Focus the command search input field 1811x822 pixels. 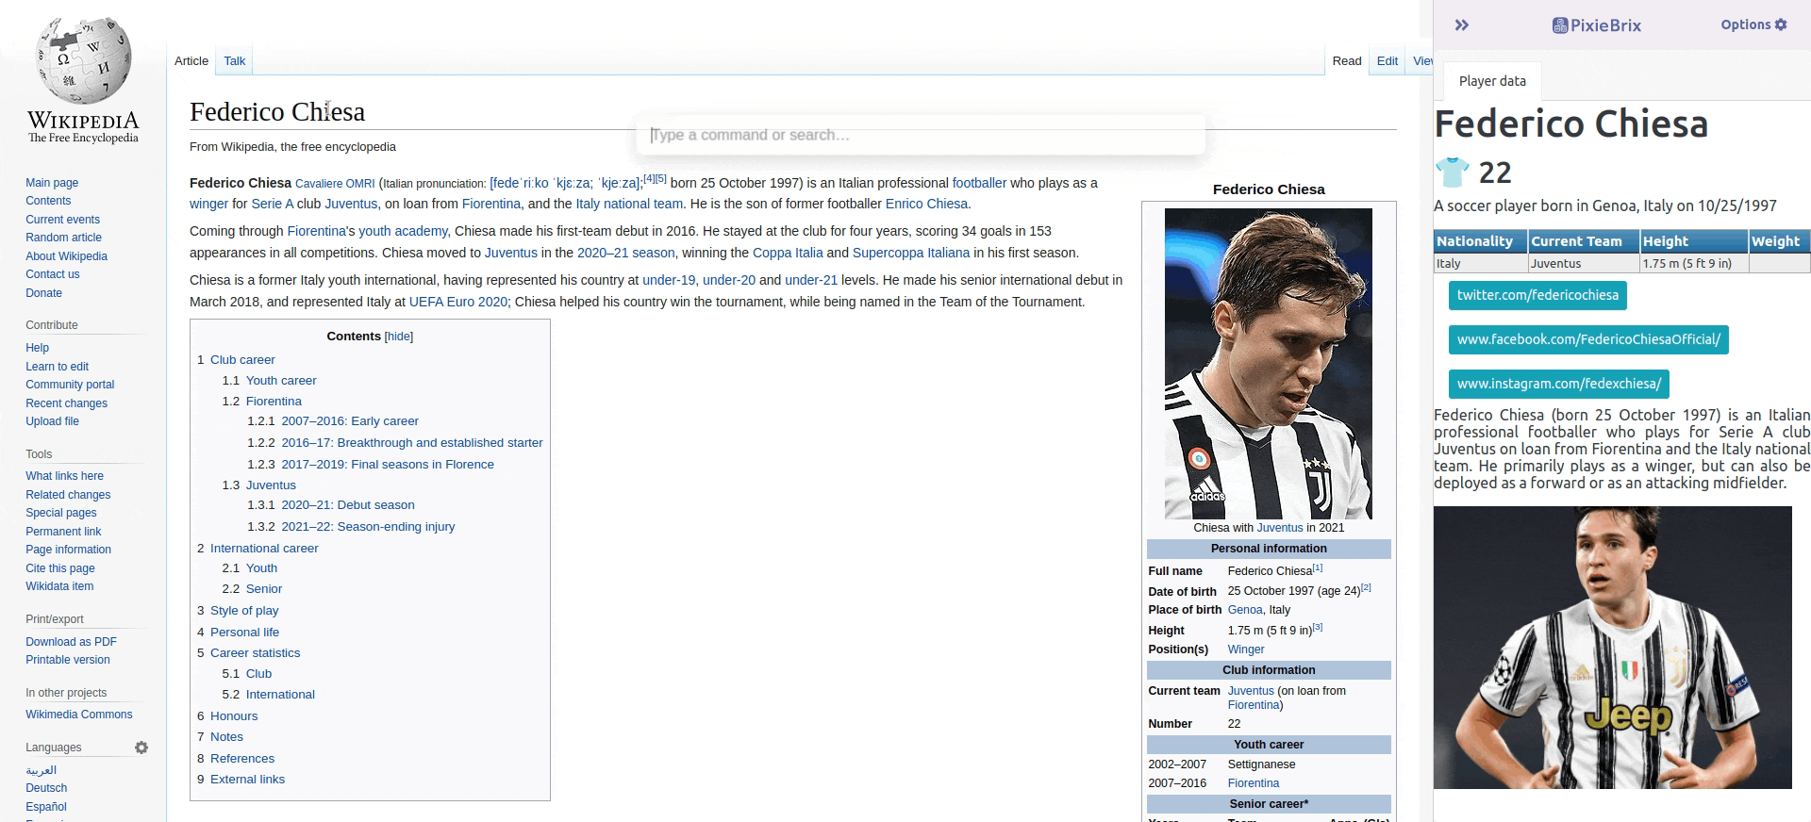(920, 135)
